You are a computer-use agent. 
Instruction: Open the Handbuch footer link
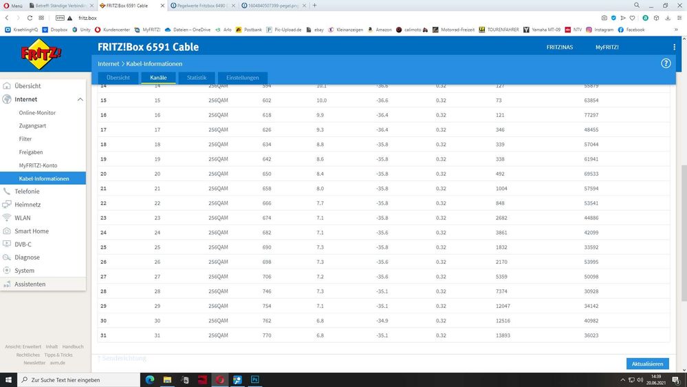coord(73,346)
